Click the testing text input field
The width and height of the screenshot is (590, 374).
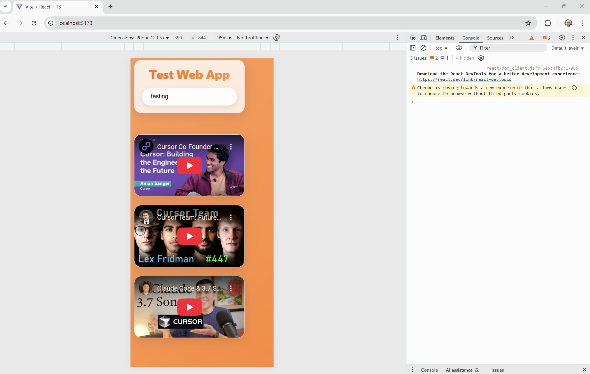point(189,97)
